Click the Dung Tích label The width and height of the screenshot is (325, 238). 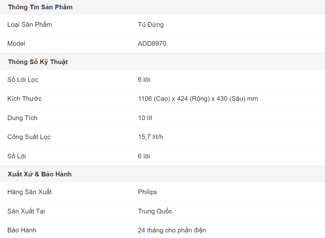(x=22, y=118)
